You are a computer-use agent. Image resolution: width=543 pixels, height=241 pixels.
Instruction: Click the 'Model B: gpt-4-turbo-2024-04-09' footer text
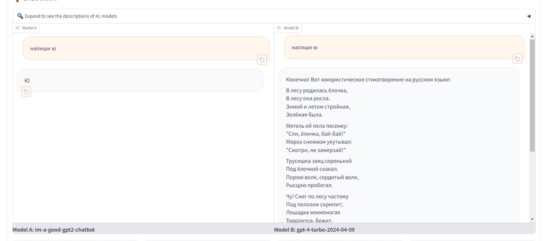point(314,230)
